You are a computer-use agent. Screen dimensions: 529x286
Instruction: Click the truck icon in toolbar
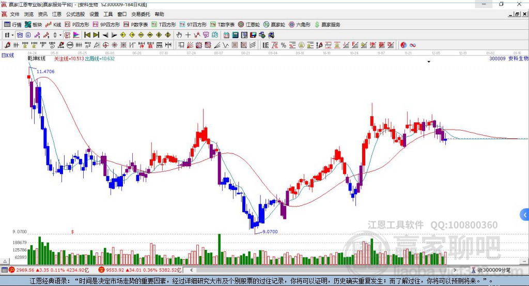point(271,35)
